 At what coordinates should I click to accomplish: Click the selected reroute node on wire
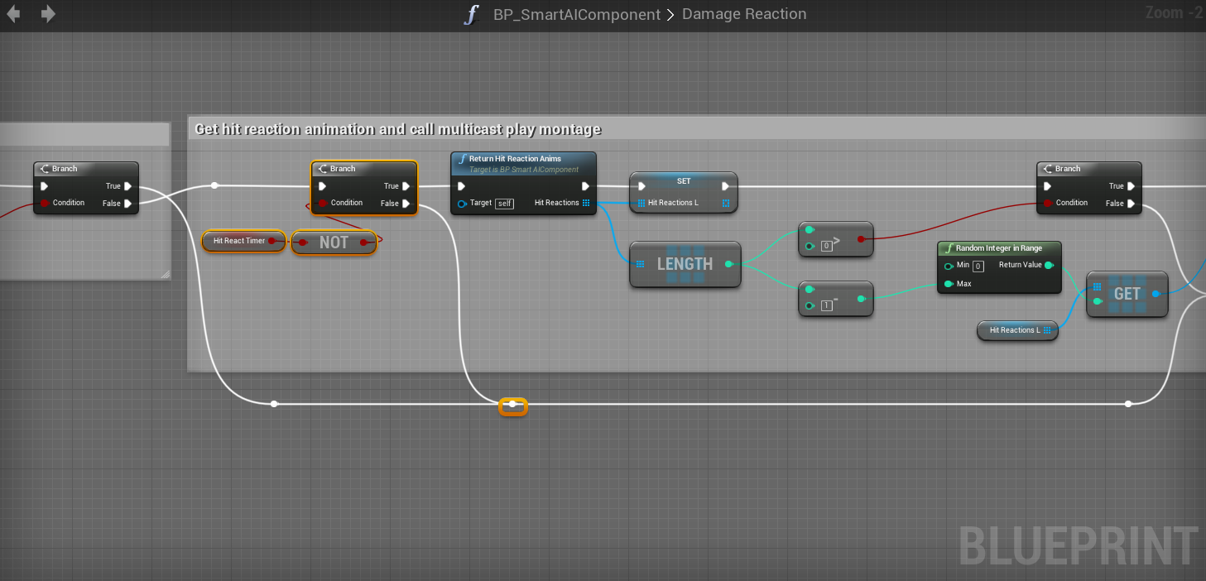512,405
